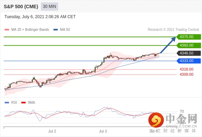
Task: Click the Jul 3 date axis label
Action: coord(103,131)
